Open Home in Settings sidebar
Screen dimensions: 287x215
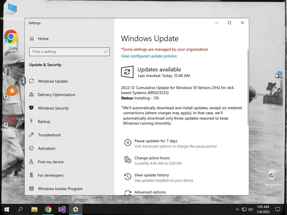click(x=39, y=39)
